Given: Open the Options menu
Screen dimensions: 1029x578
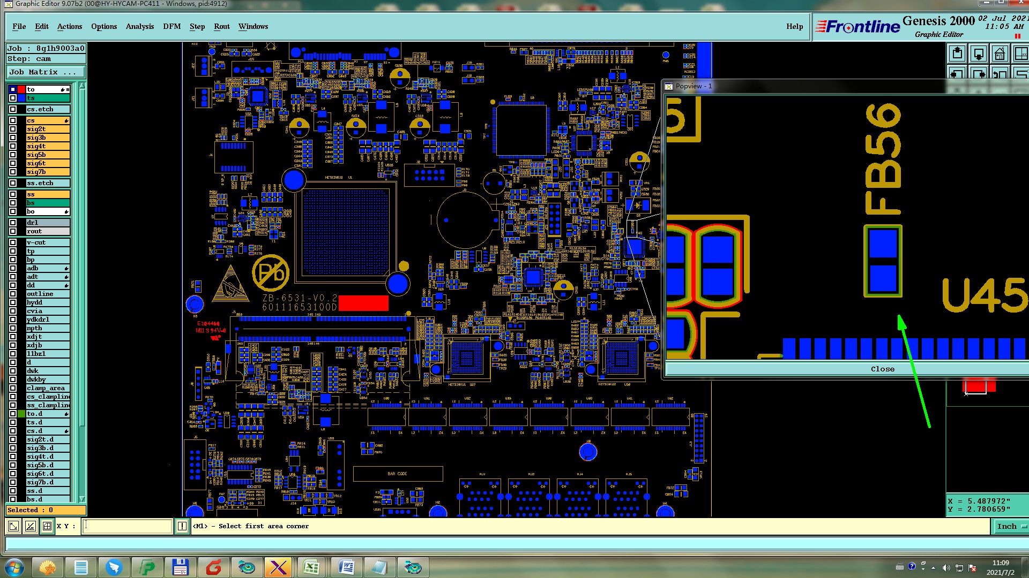Looking at the screenshot, I should point(104,26).
